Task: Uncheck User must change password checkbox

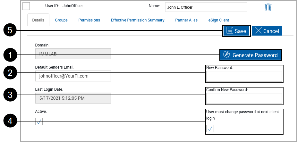Action: tap(210, 128)
